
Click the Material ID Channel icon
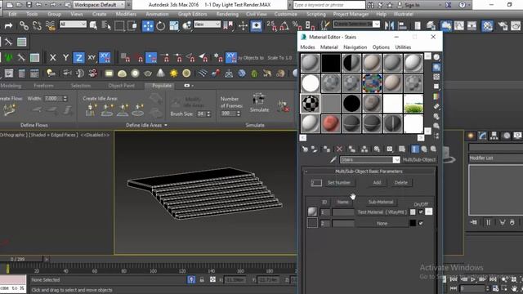pos(389,149)
